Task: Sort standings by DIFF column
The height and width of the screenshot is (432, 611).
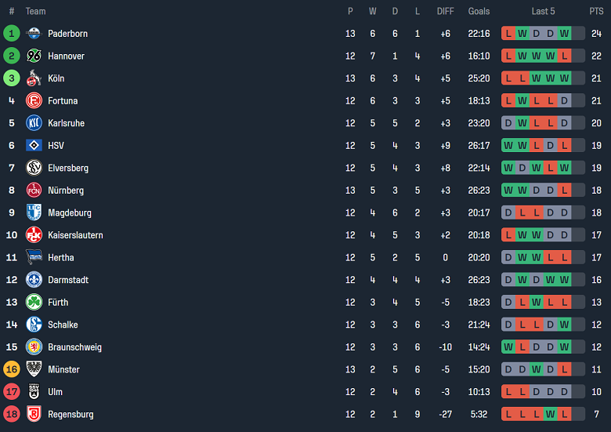Action: [445, 11]
